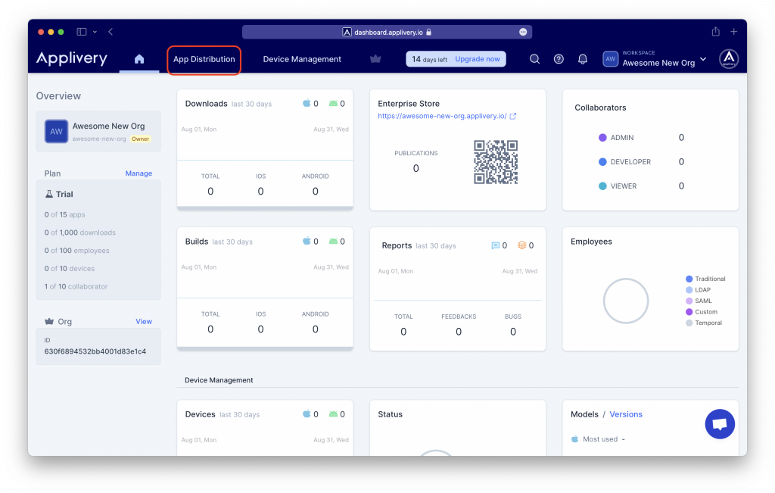Viewport: 775px width, 493px height.
Task: Click the Trial plan flask icon
Action: pos(49,195)
